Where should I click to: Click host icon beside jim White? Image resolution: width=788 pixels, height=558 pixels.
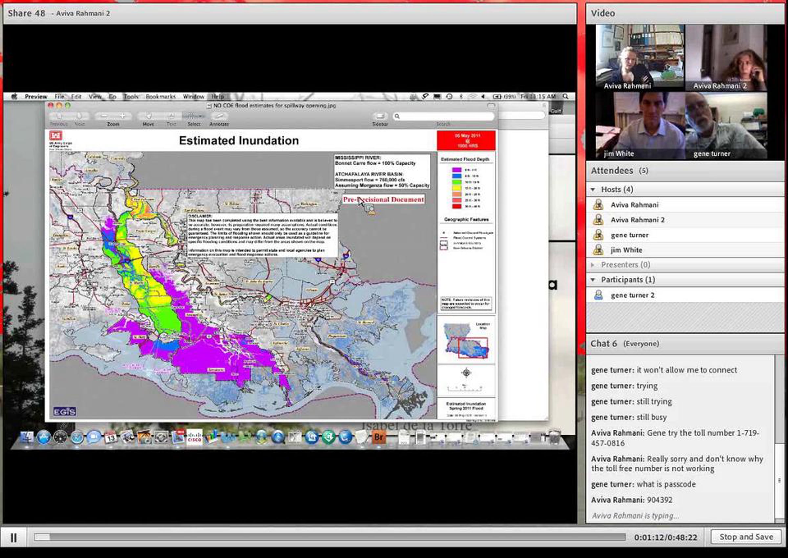coord(598,250)
